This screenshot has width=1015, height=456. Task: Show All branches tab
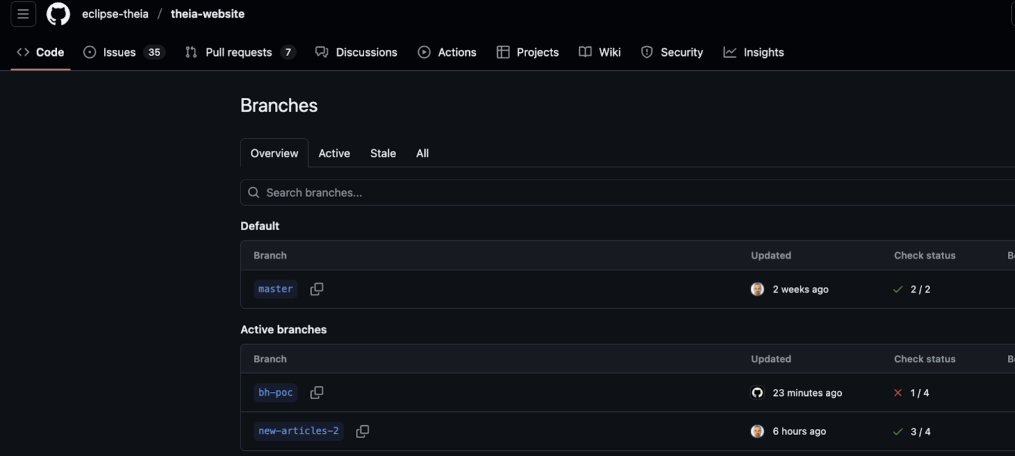coord(422,153)
